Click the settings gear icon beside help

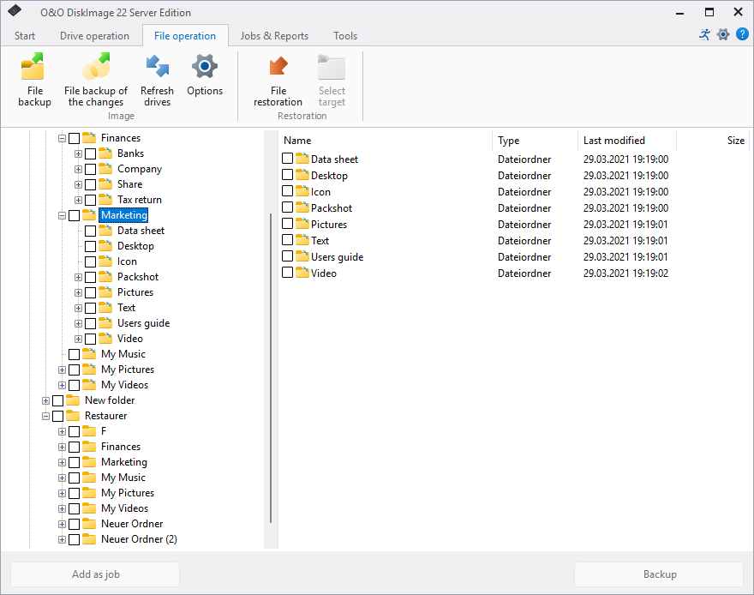pyautogui.click(x=723, y=35)
